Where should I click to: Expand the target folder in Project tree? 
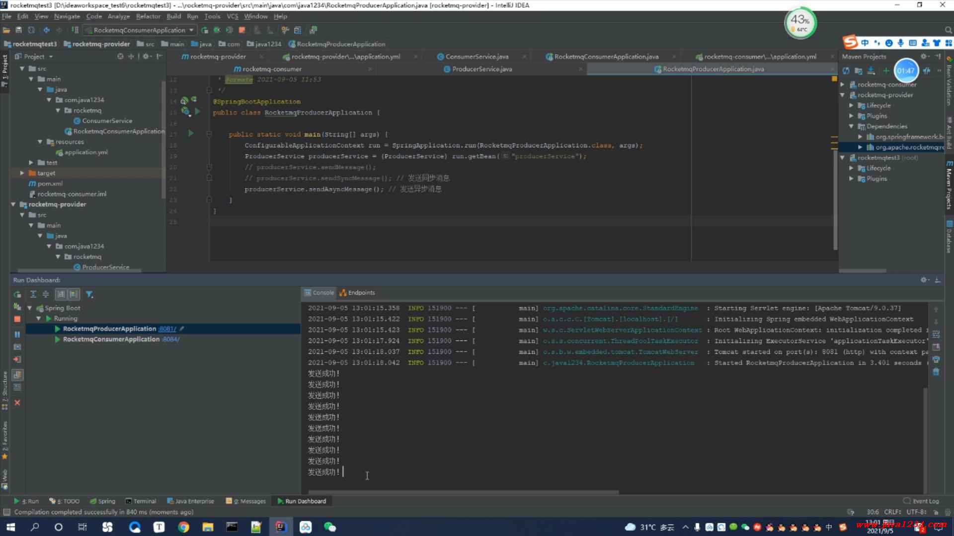tap(22, 173)
